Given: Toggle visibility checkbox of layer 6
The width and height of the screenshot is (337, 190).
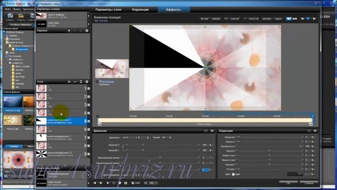Looking at the screenshot, I should (88, 129).
